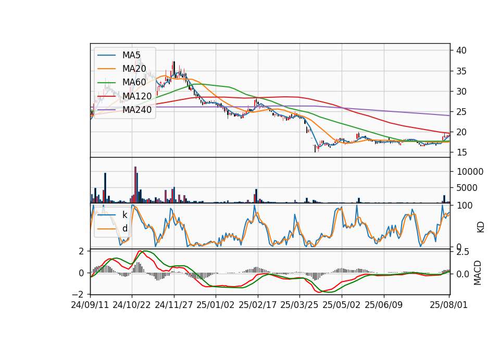Click the tallest volume bar near 24/10/22
Image resolution: width=500 pixels, height=359 pixels.
pyautogui.click(x=135, y=185)
